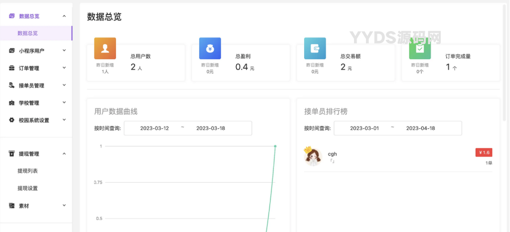Viewport: 510px width, 232px height.
Task: Collapse the 数据总览 top menu chevron
Action: click(64, 16)
